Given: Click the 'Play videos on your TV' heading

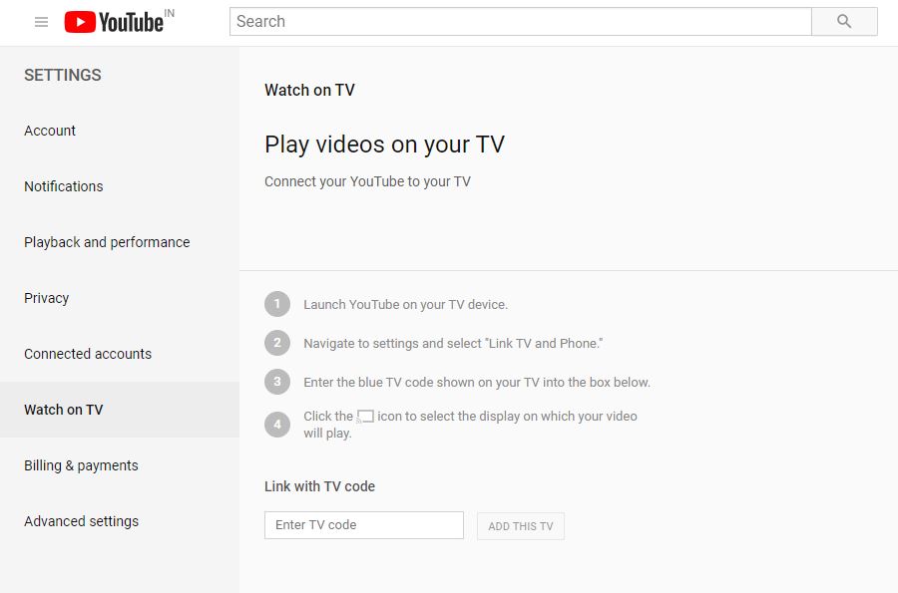Looking at the screenshot, I should [385, 145].
